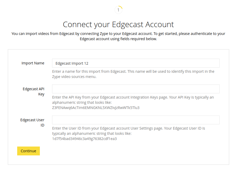Click the 'You can import videos from Edgecast' sentence

tap(118, 34)
